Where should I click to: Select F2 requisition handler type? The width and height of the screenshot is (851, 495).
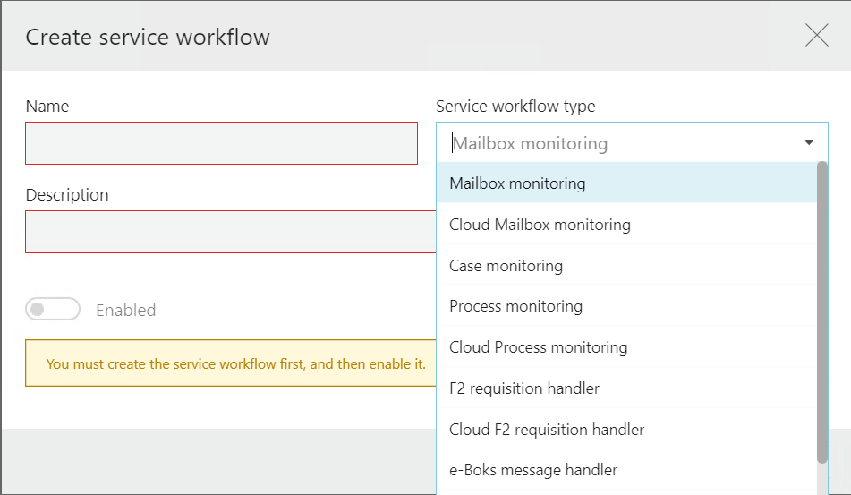click(x=627, y=388)
